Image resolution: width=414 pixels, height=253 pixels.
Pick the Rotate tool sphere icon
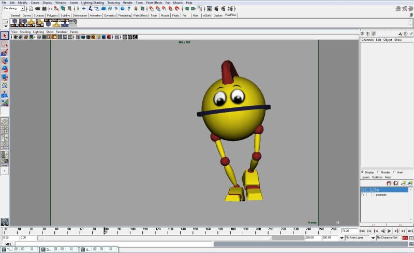[5, 69]
